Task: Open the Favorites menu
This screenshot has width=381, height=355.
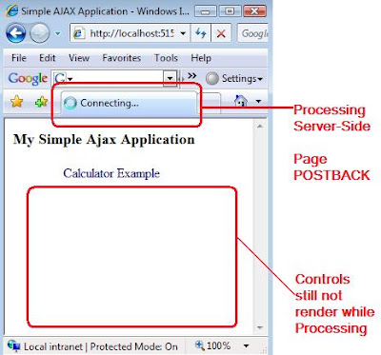Action: 121,58
